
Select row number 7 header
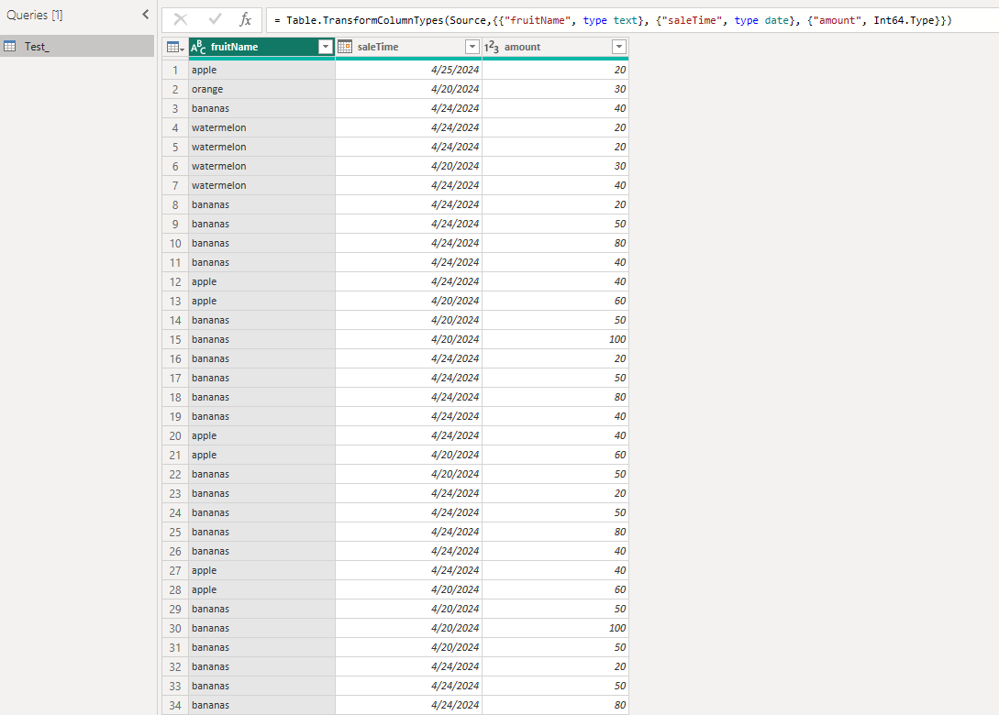coord(175,185)
